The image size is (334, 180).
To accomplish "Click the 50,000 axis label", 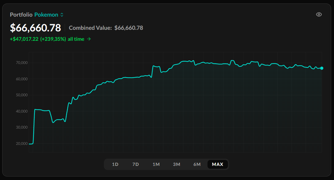I will pos(22,95).
